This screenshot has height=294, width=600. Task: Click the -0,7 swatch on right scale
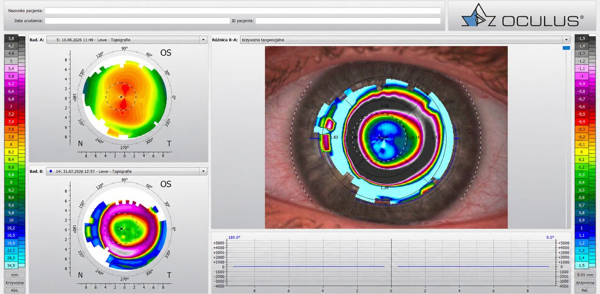click(582, 99)
